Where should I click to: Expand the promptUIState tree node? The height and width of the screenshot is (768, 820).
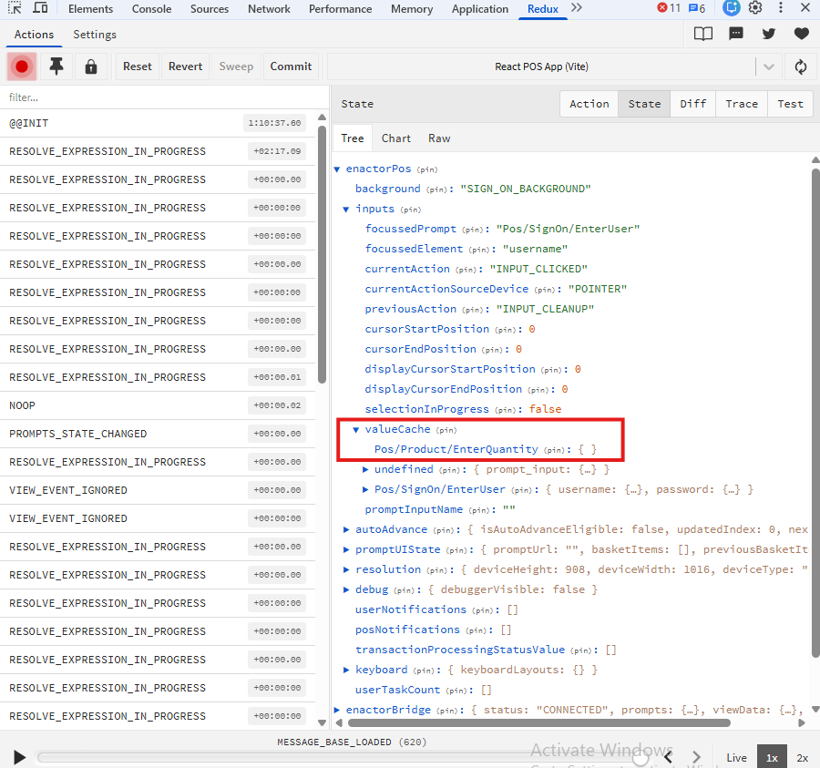coord(346,549)
